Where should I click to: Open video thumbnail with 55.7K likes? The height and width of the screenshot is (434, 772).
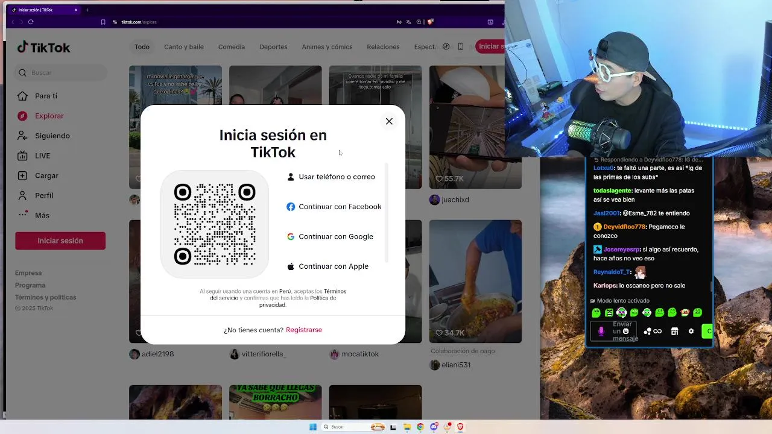point(475,127)
